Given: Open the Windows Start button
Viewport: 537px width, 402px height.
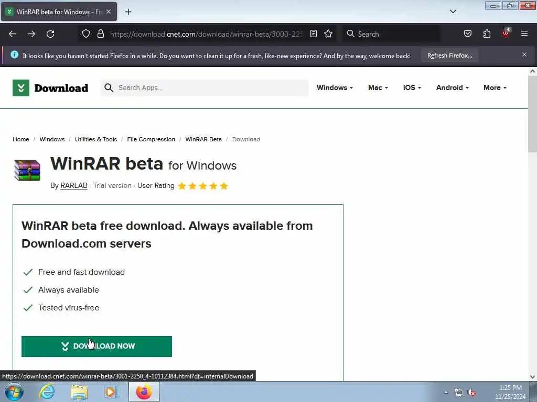Looking at the screenshot, I should (x=14, y=392).
